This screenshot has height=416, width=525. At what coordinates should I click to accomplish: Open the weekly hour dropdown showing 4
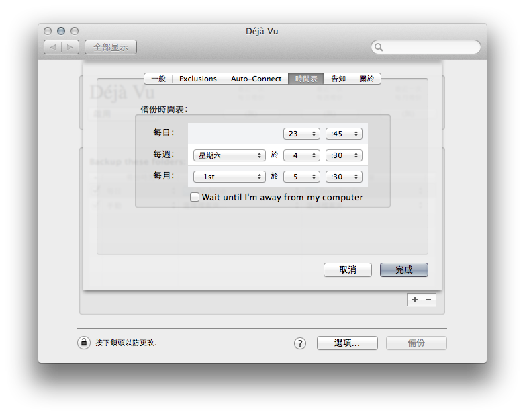pyautogui.click(x=301, y=155)
